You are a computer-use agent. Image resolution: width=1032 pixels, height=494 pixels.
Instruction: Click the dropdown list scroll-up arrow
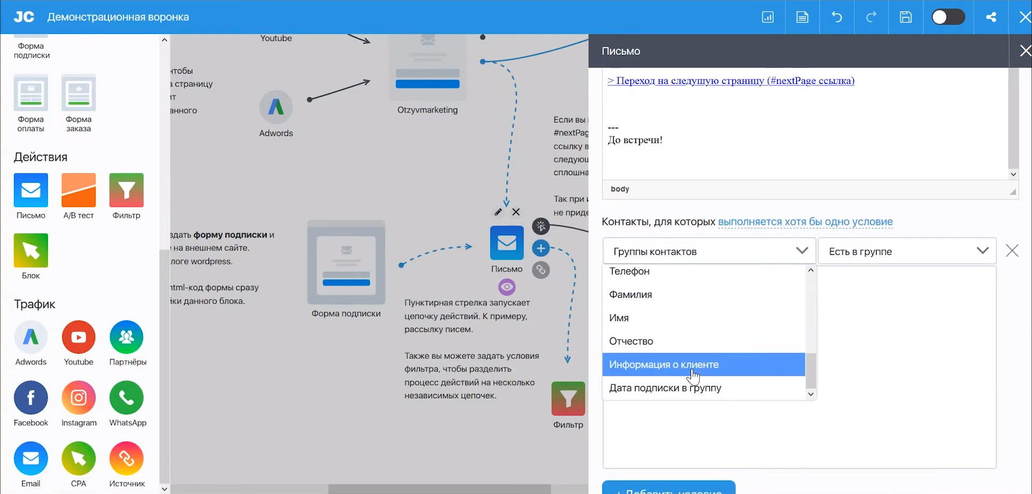pyautogui.click(x=811, y=270)
